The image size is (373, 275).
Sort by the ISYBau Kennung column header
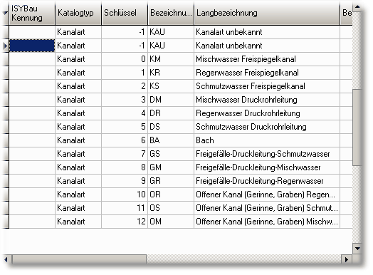[32, 13]
